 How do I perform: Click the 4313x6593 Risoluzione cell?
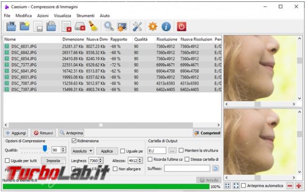(x=166, y=83)
